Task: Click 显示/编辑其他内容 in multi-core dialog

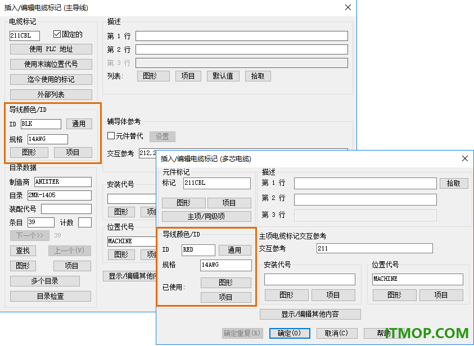Action: pos(310,314)
